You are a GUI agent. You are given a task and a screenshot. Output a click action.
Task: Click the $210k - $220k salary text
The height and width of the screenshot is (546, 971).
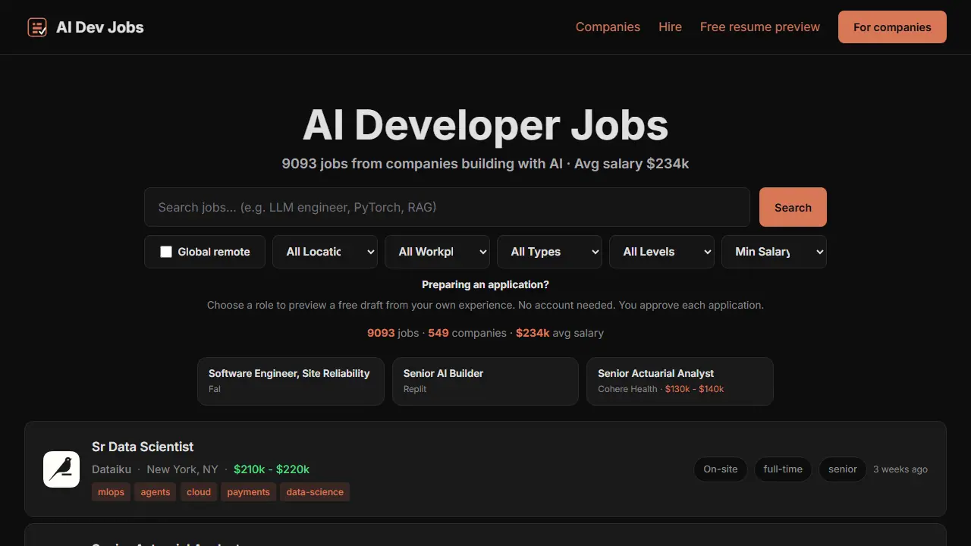272,469
